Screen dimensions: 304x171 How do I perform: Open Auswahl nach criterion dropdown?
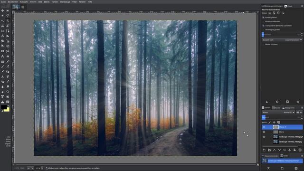[x=282, y=40]
